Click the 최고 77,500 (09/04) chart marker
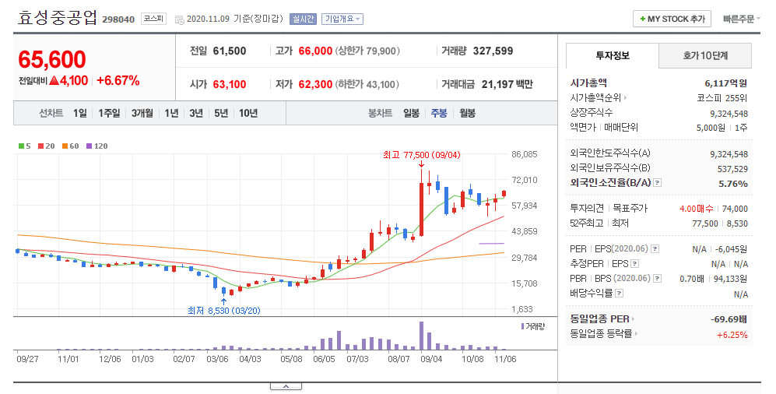Viewport: 776px width, 394px height. coord(421,155)
